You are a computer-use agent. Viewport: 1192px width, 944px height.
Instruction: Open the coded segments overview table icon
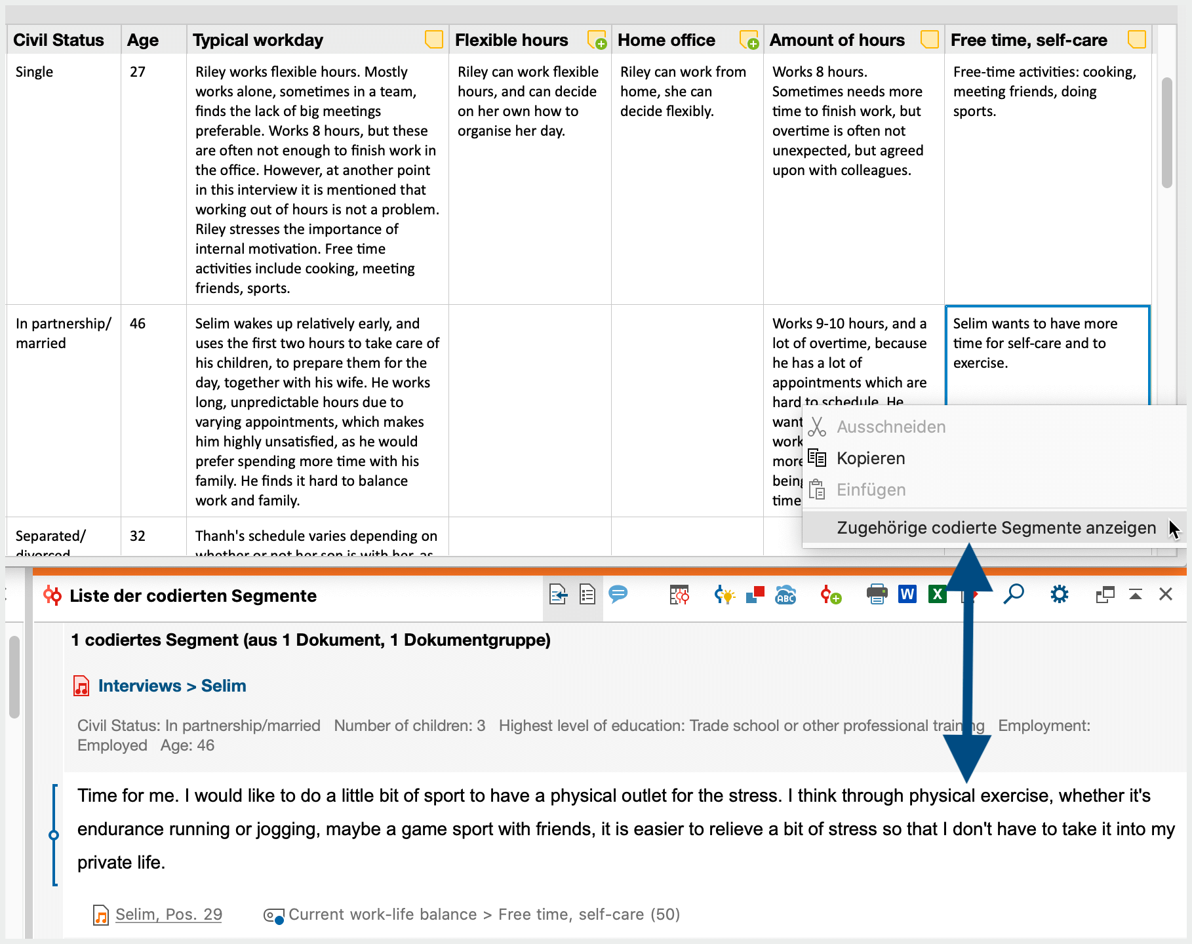679,595
